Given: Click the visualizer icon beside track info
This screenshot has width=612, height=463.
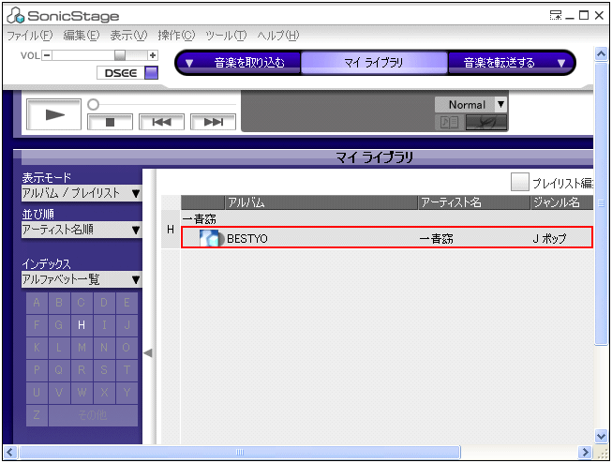Looking at the screenshot, I should pyautogui.click(x=485, y=123).
